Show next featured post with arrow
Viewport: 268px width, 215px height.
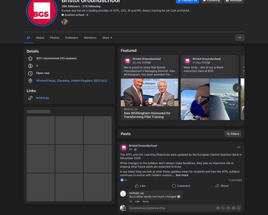click(237, 88)
